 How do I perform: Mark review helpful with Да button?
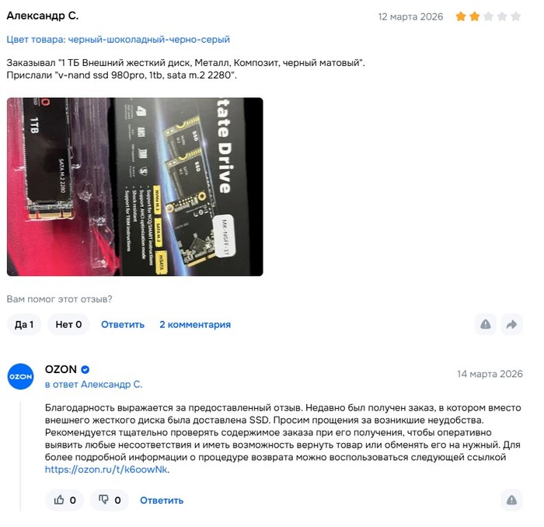click(x=24, y=324)
